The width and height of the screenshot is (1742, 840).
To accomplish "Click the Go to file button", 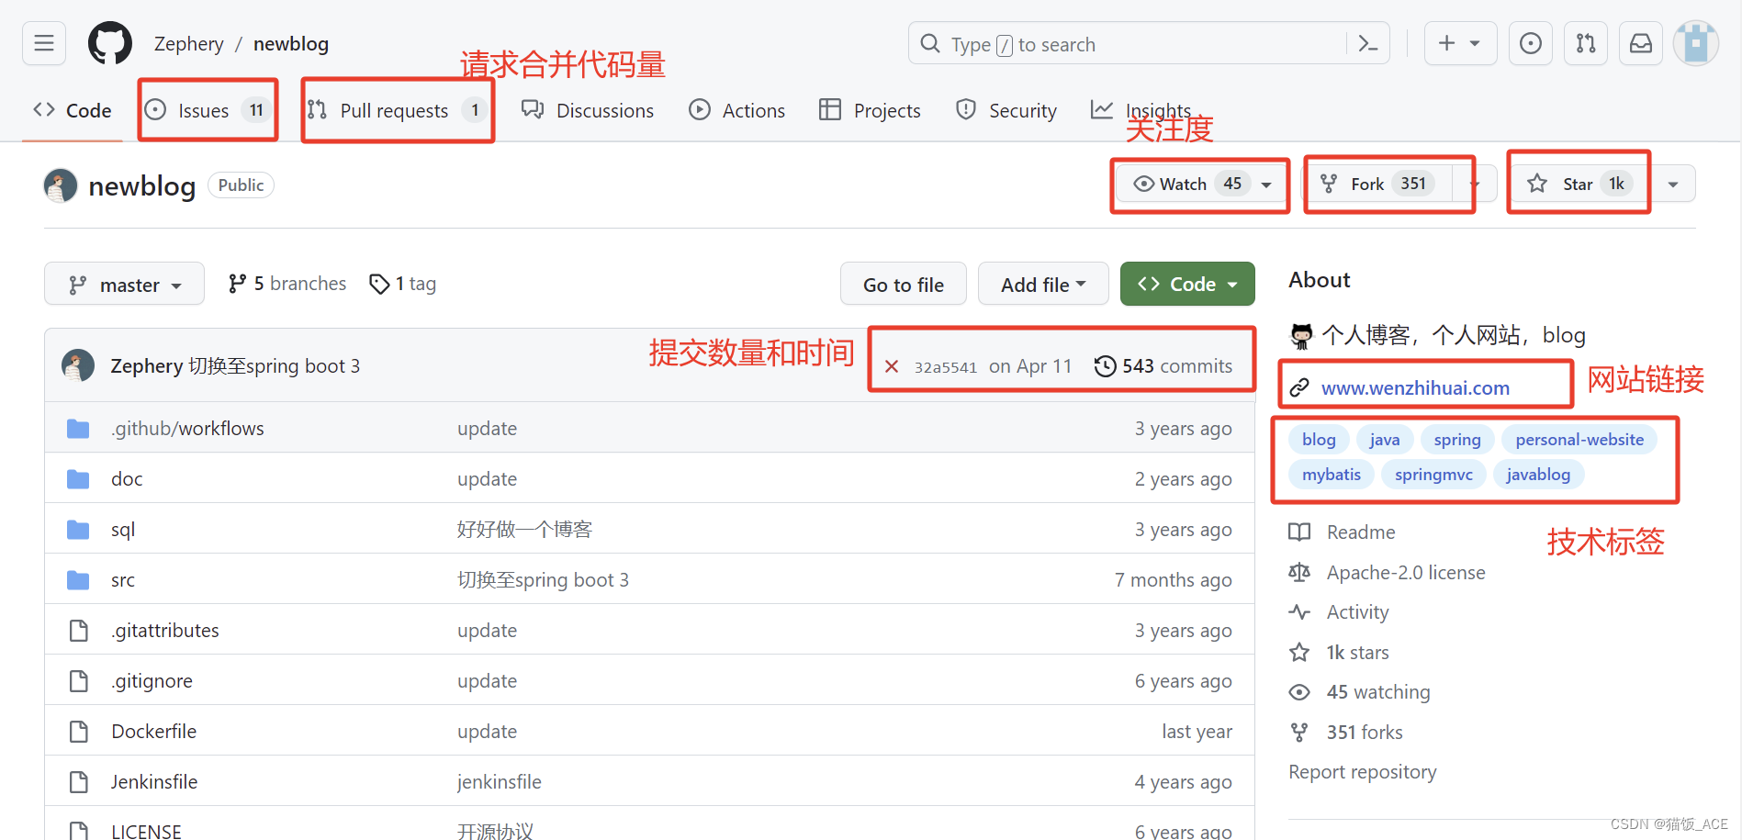I will point(904,285).
